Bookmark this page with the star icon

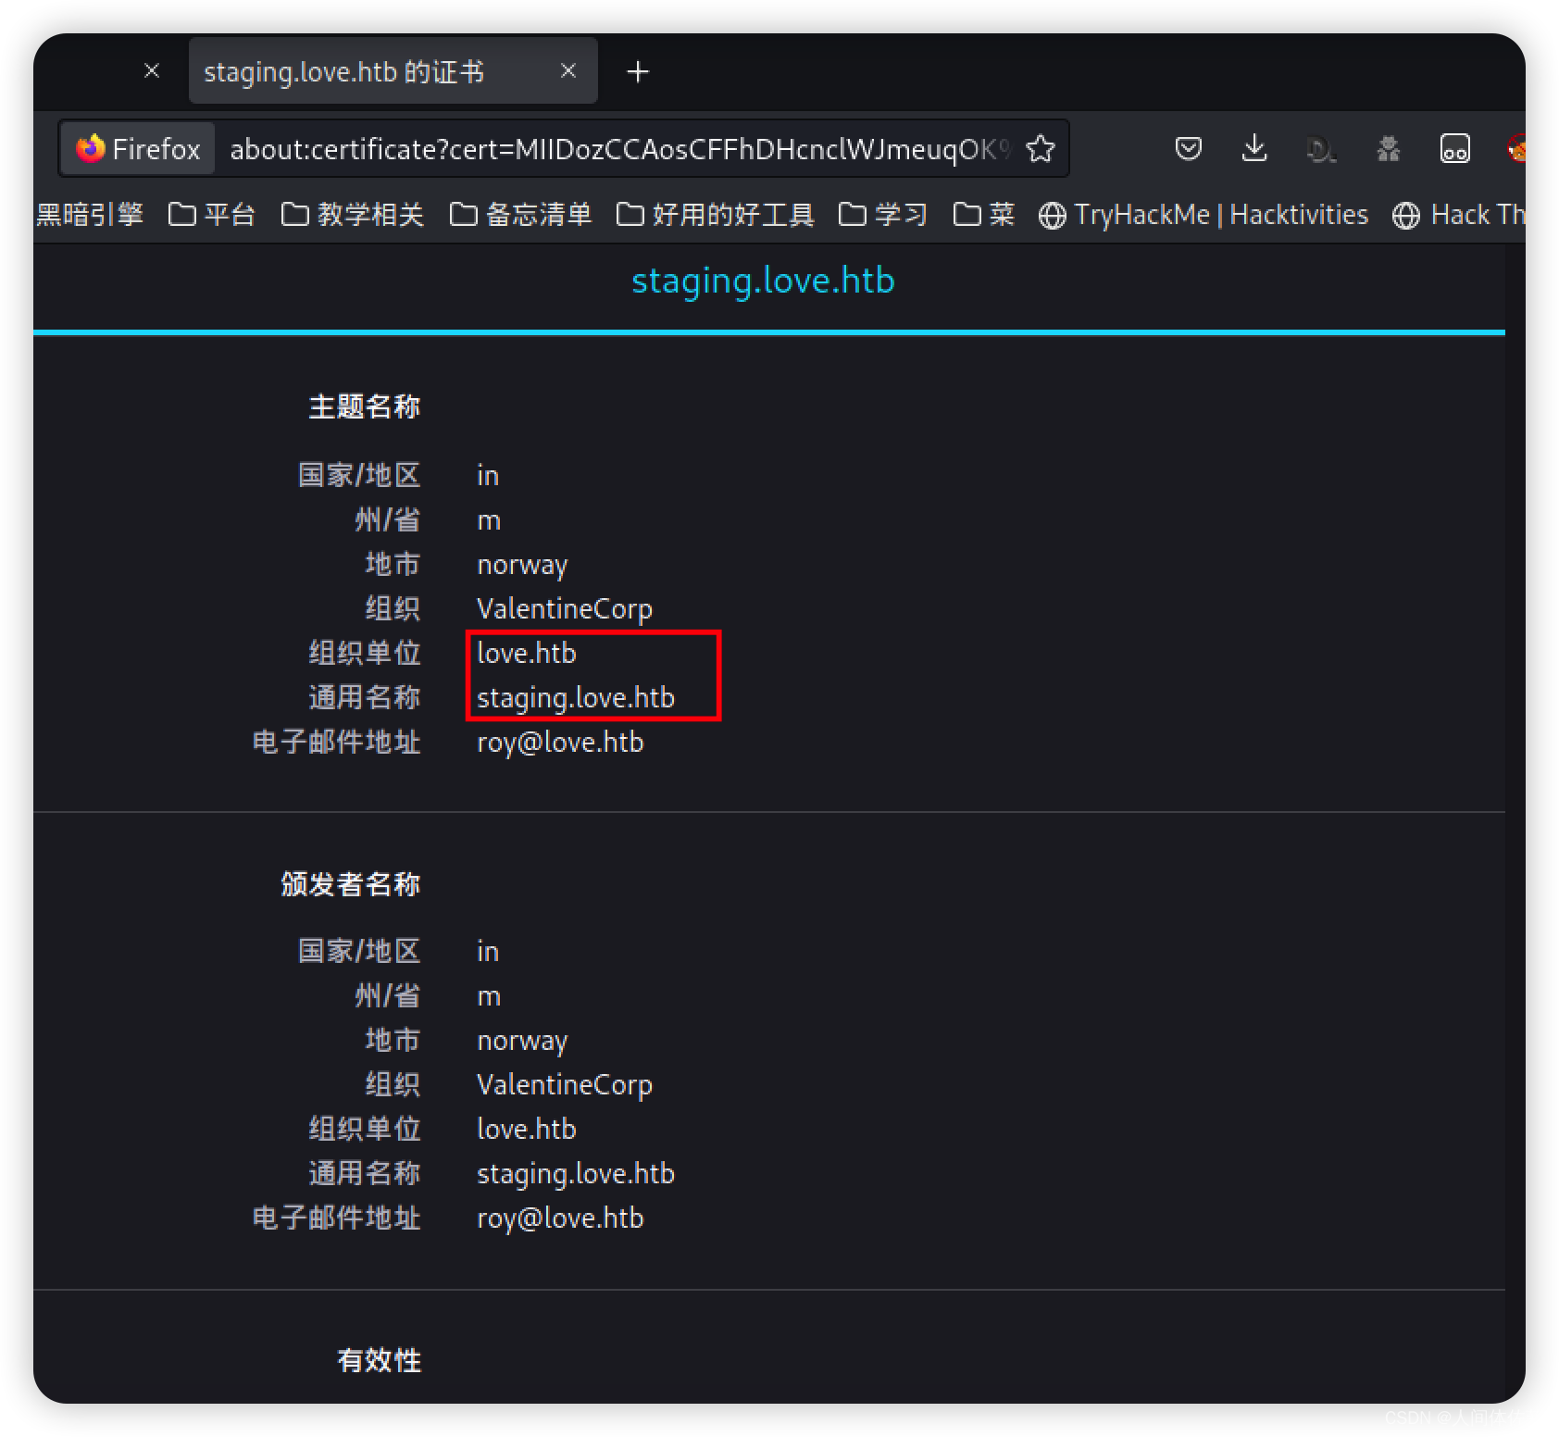pyautogui.click(x=1041, y=148)
